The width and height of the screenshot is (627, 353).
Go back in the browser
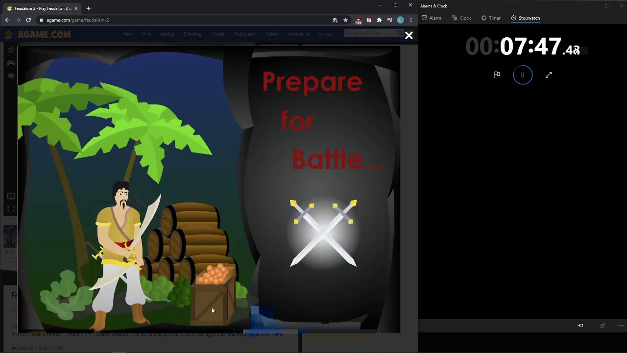pos(7,20)
